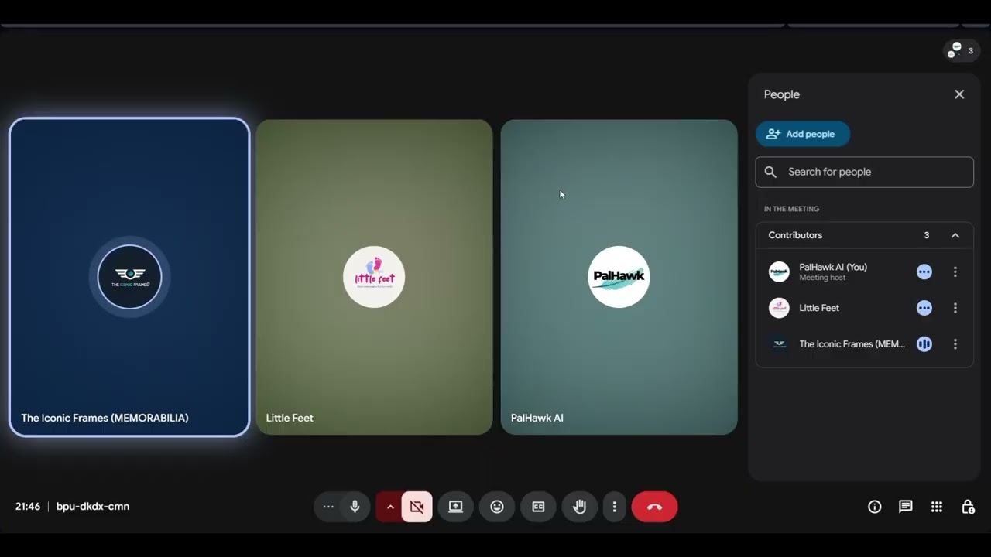Open audio settings dots beside microphone
The height and width of the screenshot is (557, 991).
(328, 507)
